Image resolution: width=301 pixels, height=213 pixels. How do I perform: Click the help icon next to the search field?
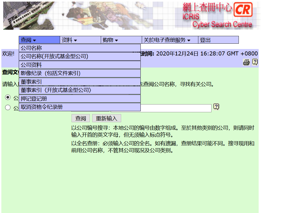(216, 107)
